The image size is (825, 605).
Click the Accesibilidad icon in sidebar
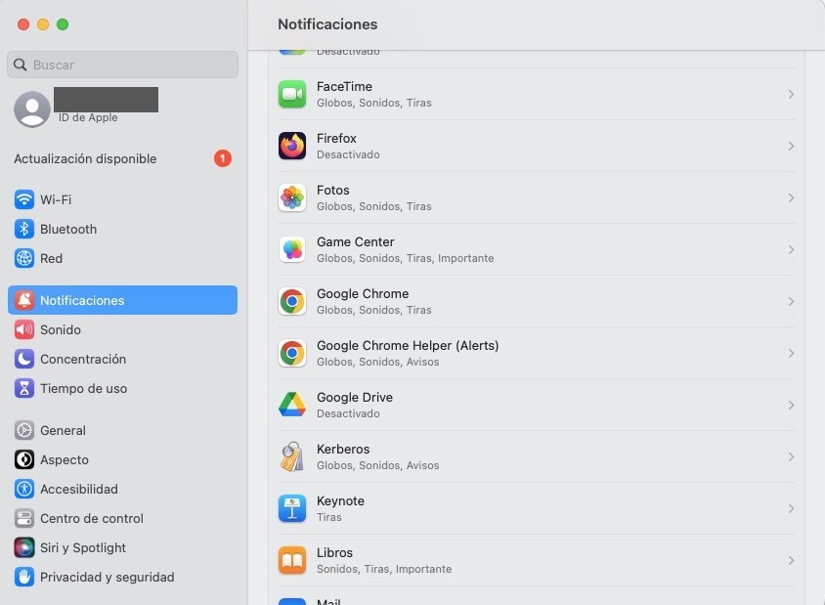[x=24, y=489]
